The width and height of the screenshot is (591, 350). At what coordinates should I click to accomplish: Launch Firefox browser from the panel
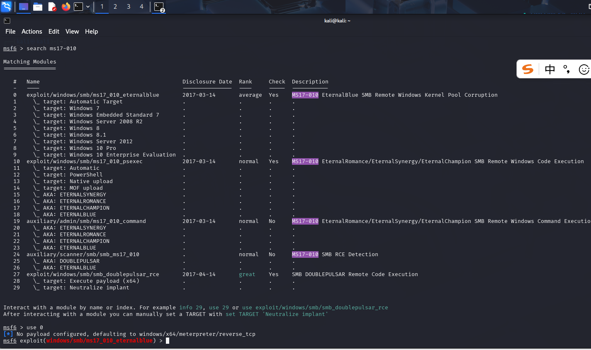pos(66,7)
